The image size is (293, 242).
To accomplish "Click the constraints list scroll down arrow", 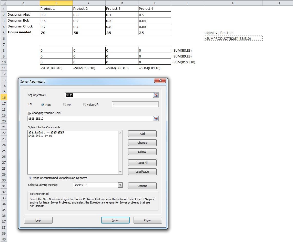I will (120, 172).
